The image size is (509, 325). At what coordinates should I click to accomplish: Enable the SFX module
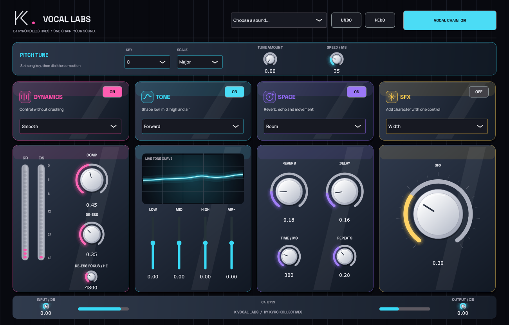(479, 92)
